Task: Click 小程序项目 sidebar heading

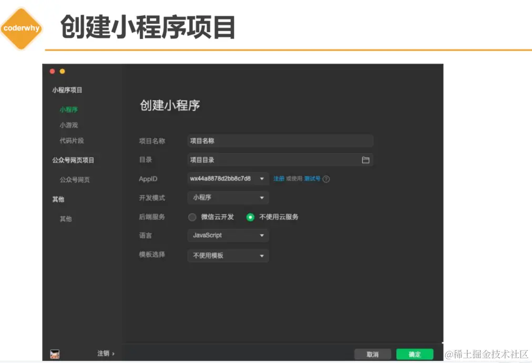Action: [67, 90]
